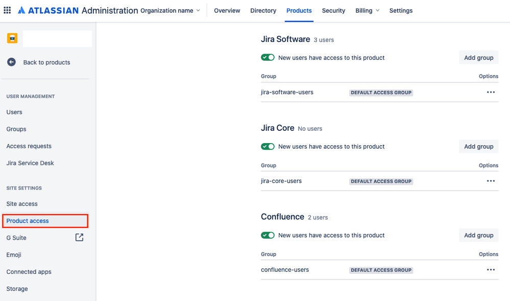The height and width of the screenshot is (301, 510).
Task: Open options for jira-core-users group
Action: (491, 181)
